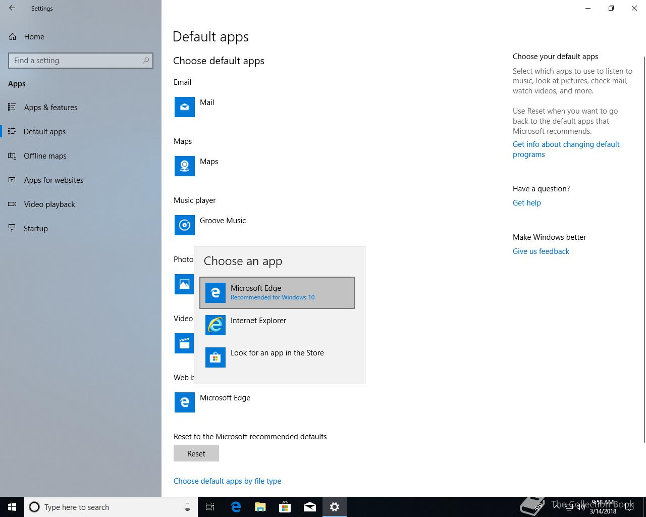The width and height of the screenshot is (646, 517).
Task: Open the Video player default app icon
Action: point(184,343)
